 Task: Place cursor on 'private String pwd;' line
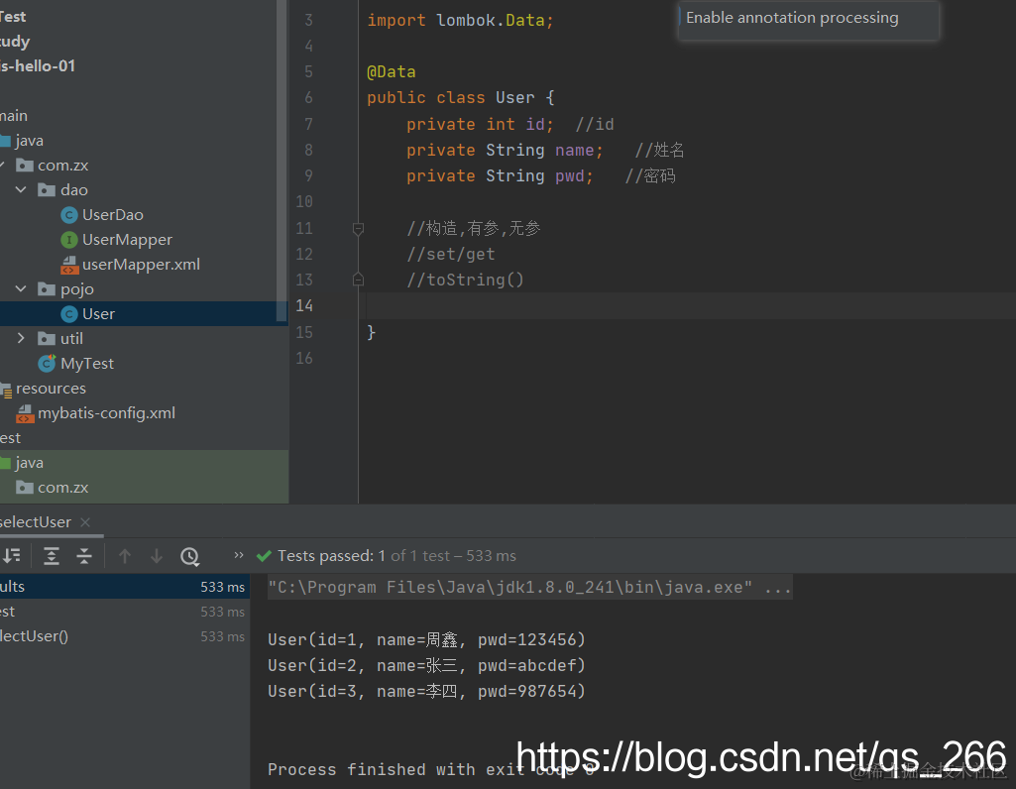(499, 176)
